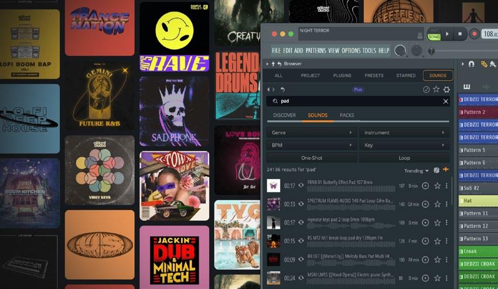Clear the search with the X icon
This screenshot has height=289, width=498.
point(446,102)
